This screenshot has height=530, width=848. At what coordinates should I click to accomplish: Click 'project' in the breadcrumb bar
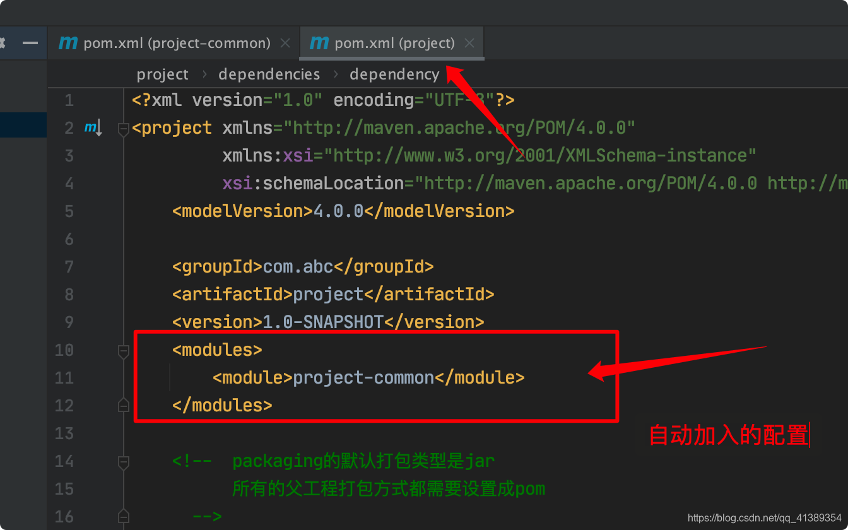(162, 74)
